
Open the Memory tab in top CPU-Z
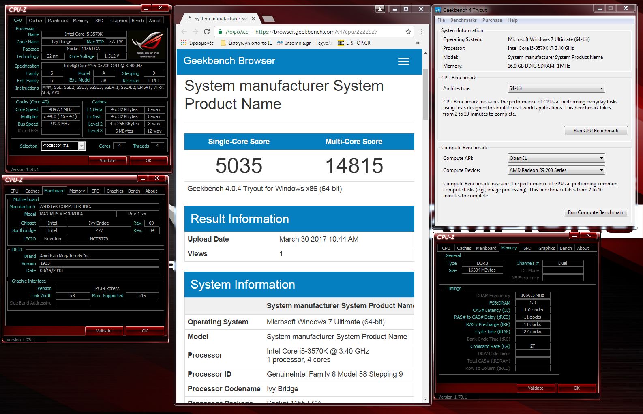point(81,21)
